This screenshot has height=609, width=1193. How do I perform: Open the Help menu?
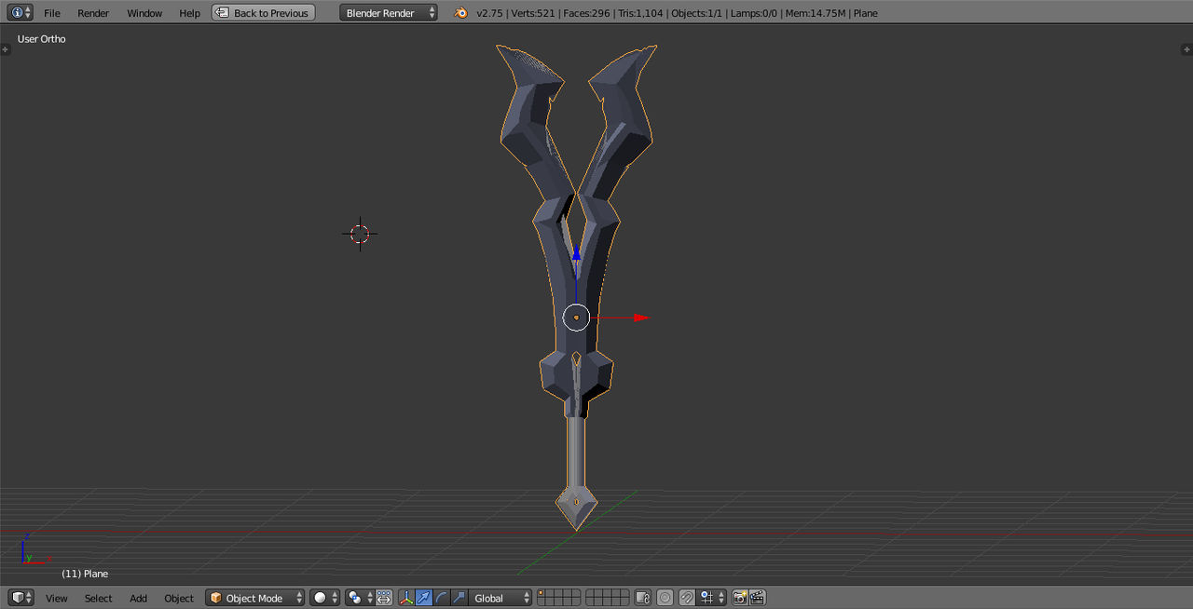[x=190, y=13]
